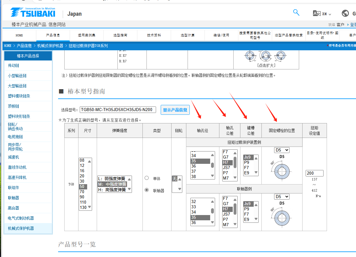
Task: Open 电气式制动机器 in the sidebar
Action: (28, 218)
